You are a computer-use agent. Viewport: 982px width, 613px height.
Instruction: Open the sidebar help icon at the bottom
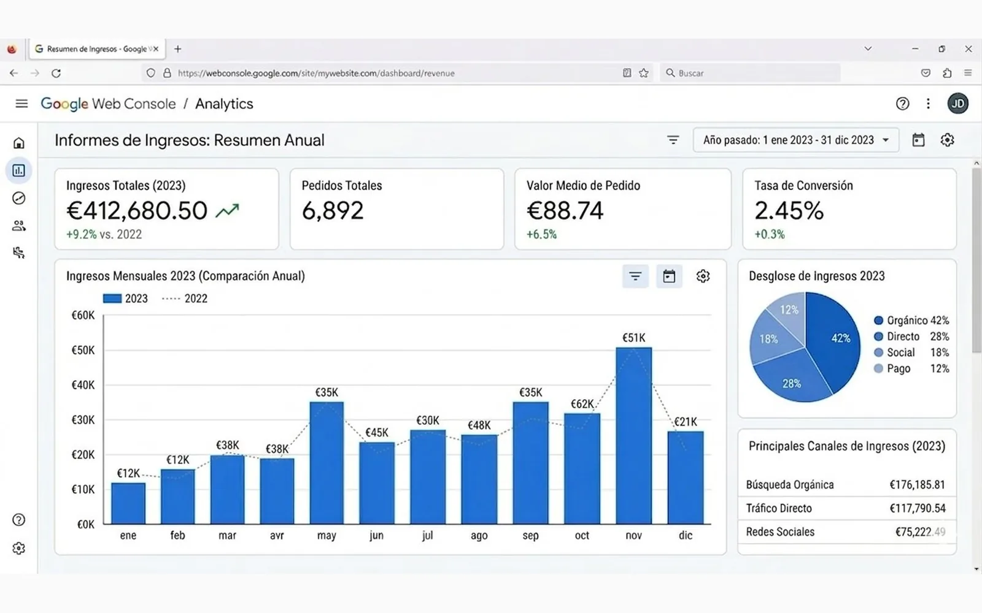click(x=19, y=520)
